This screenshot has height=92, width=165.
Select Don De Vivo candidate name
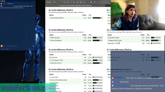(53, 57)
